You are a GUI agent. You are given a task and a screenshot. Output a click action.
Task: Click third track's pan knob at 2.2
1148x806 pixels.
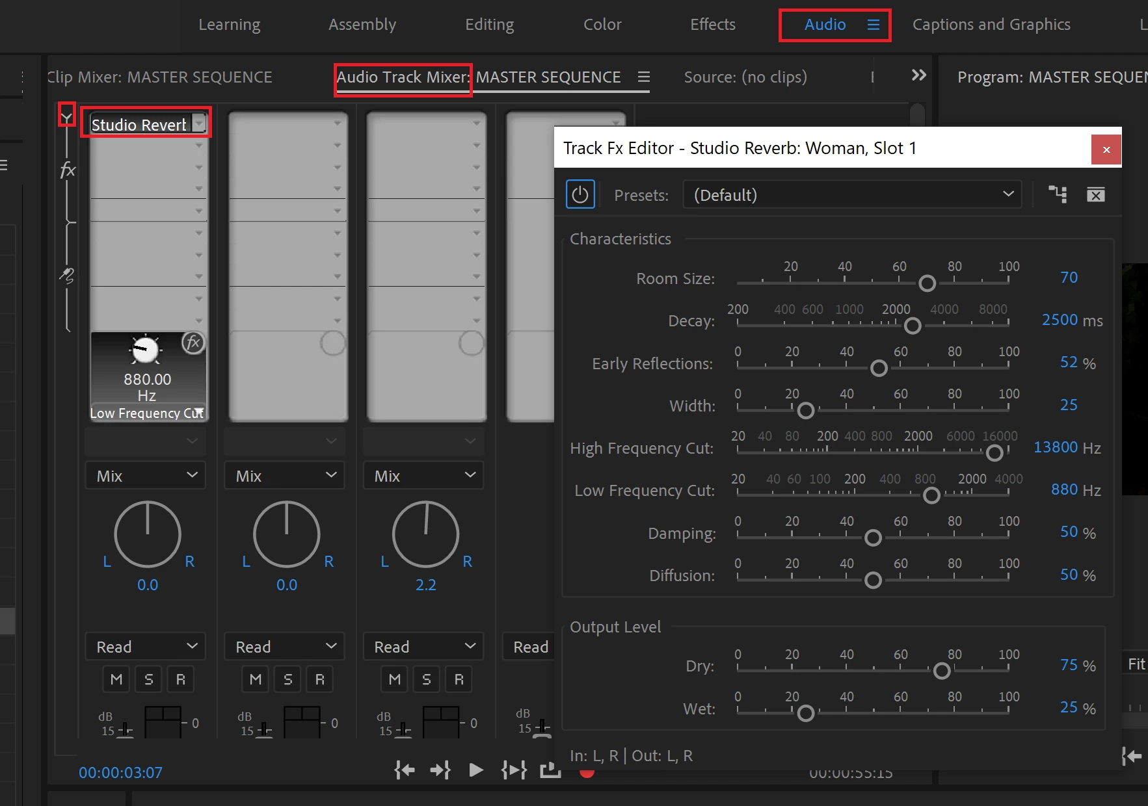(426, 534)
